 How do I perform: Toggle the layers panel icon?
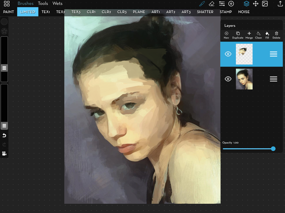click(x=246, y=4)
